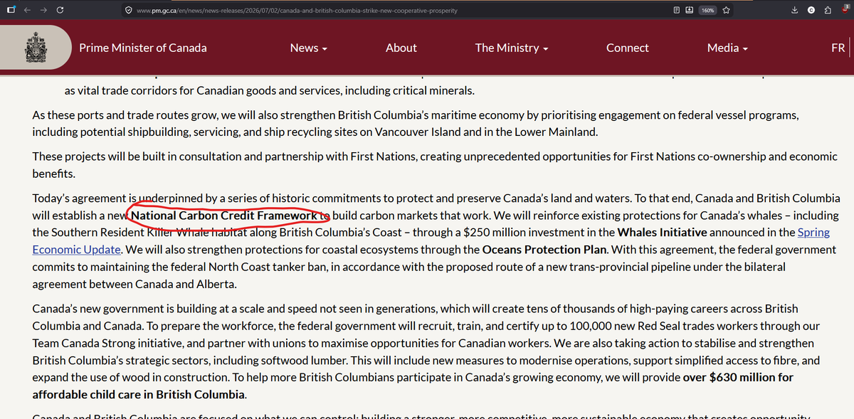Click the install page icon in address bar

coord(689,11)
